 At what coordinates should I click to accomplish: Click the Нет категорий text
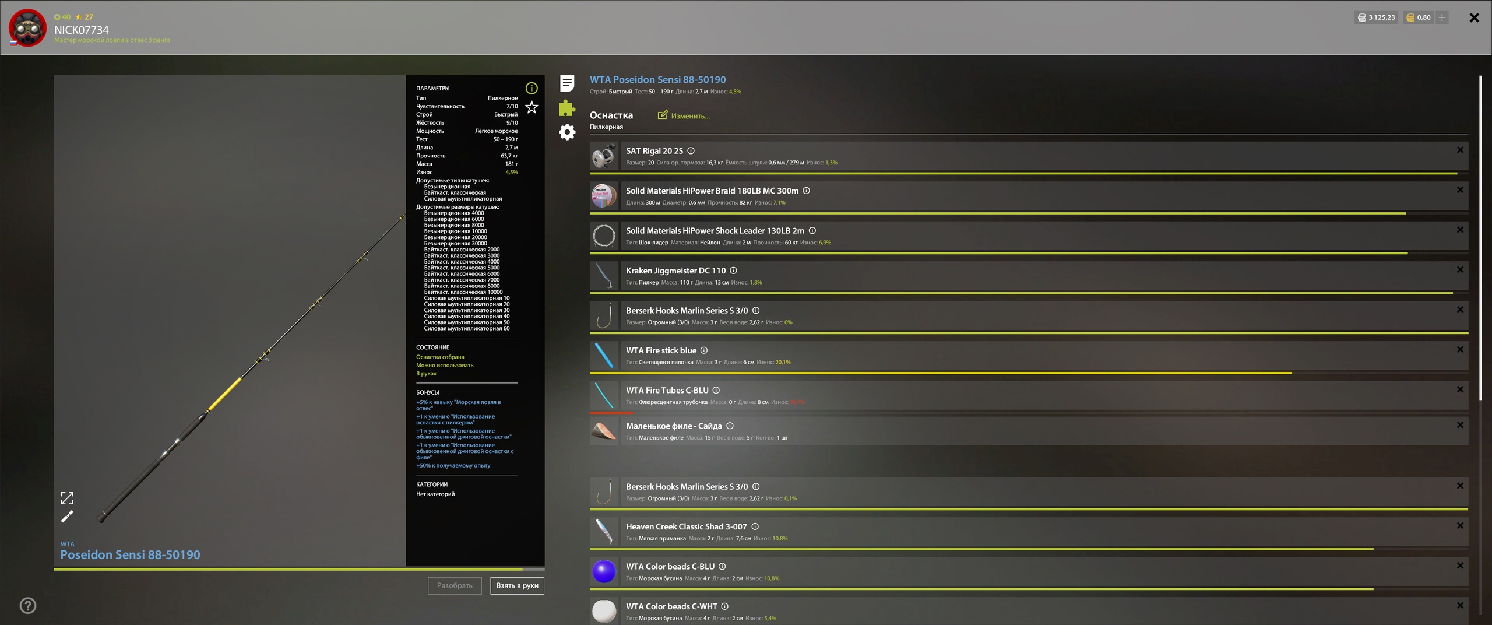[x=435, y=494]
